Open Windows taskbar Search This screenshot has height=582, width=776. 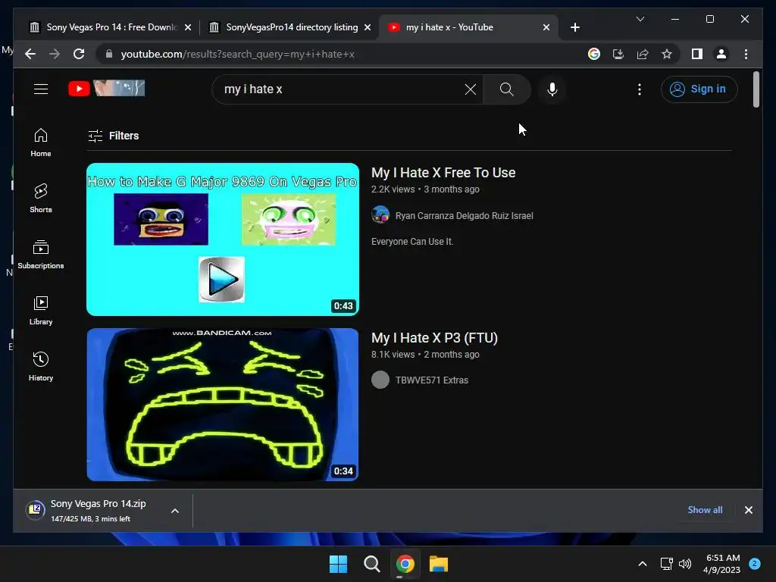click(x=371, y=564)
